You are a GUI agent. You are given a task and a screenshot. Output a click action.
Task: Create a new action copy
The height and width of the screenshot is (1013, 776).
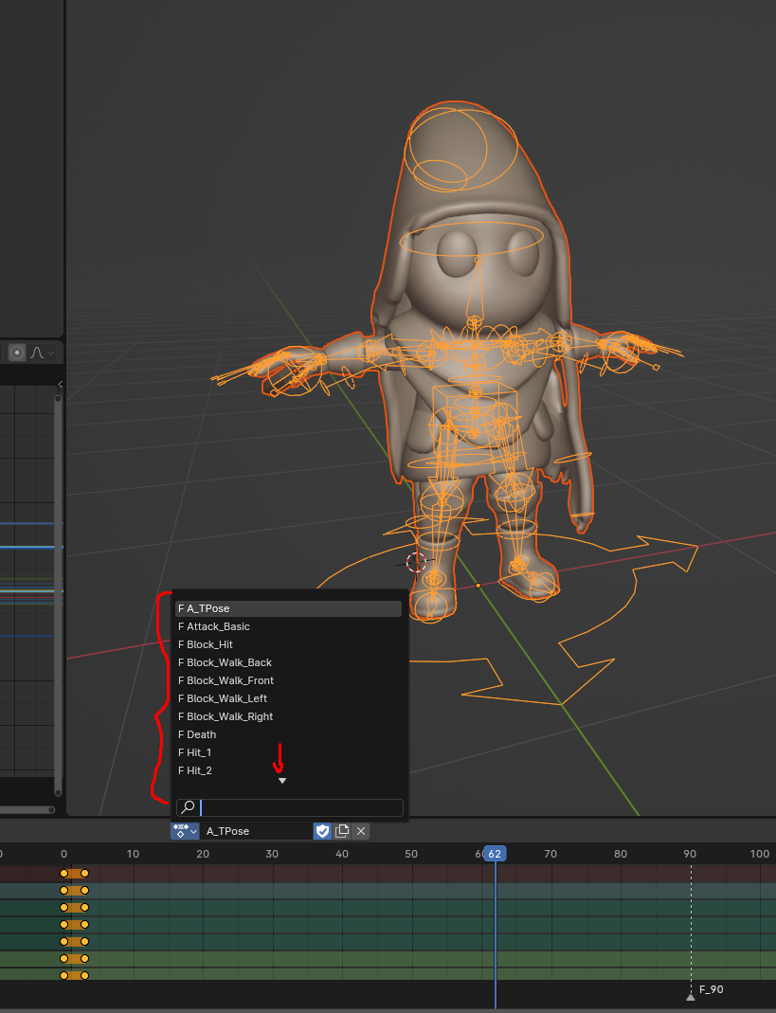click(x=342, y=831)
